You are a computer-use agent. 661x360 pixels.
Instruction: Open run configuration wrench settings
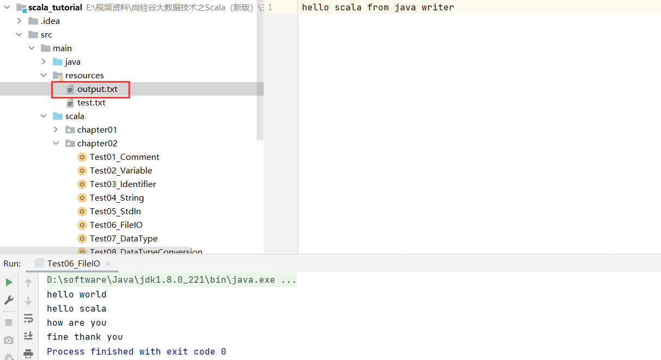9,300
